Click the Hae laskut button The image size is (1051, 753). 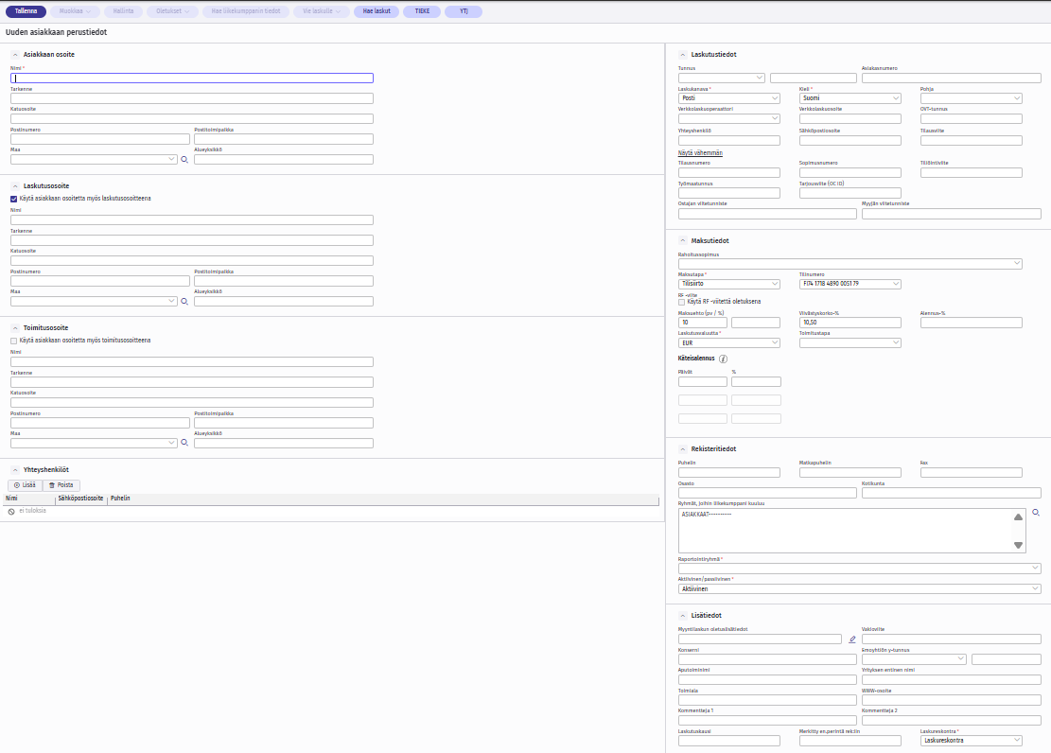[x=377, y=12]
